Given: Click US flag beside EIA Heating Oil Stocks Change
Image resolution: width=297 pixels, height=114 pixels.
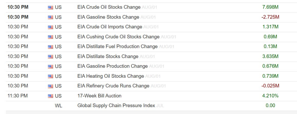Looking at the screenshot, I should 50,76.
